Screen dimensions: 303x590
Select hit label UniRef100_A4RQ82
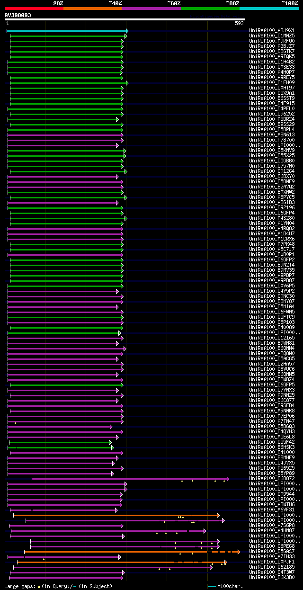click(x=272, y=229)
